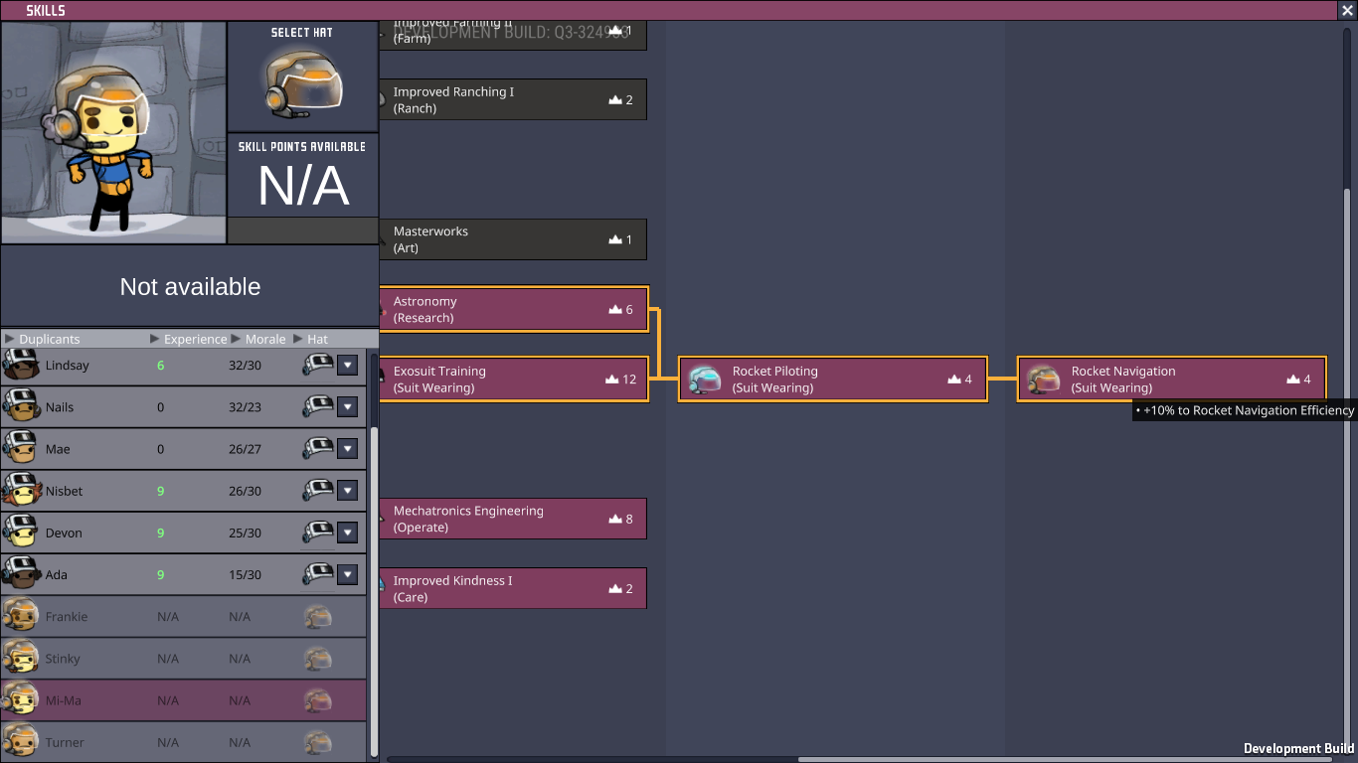
Task: Select the Astronomy research skill
Action: click(512, 310)
